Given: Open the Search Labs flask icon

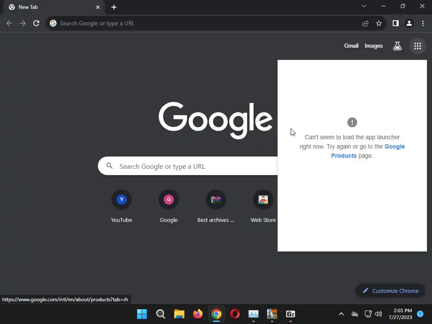Looking at the screenshot, I should click(397, 46).
